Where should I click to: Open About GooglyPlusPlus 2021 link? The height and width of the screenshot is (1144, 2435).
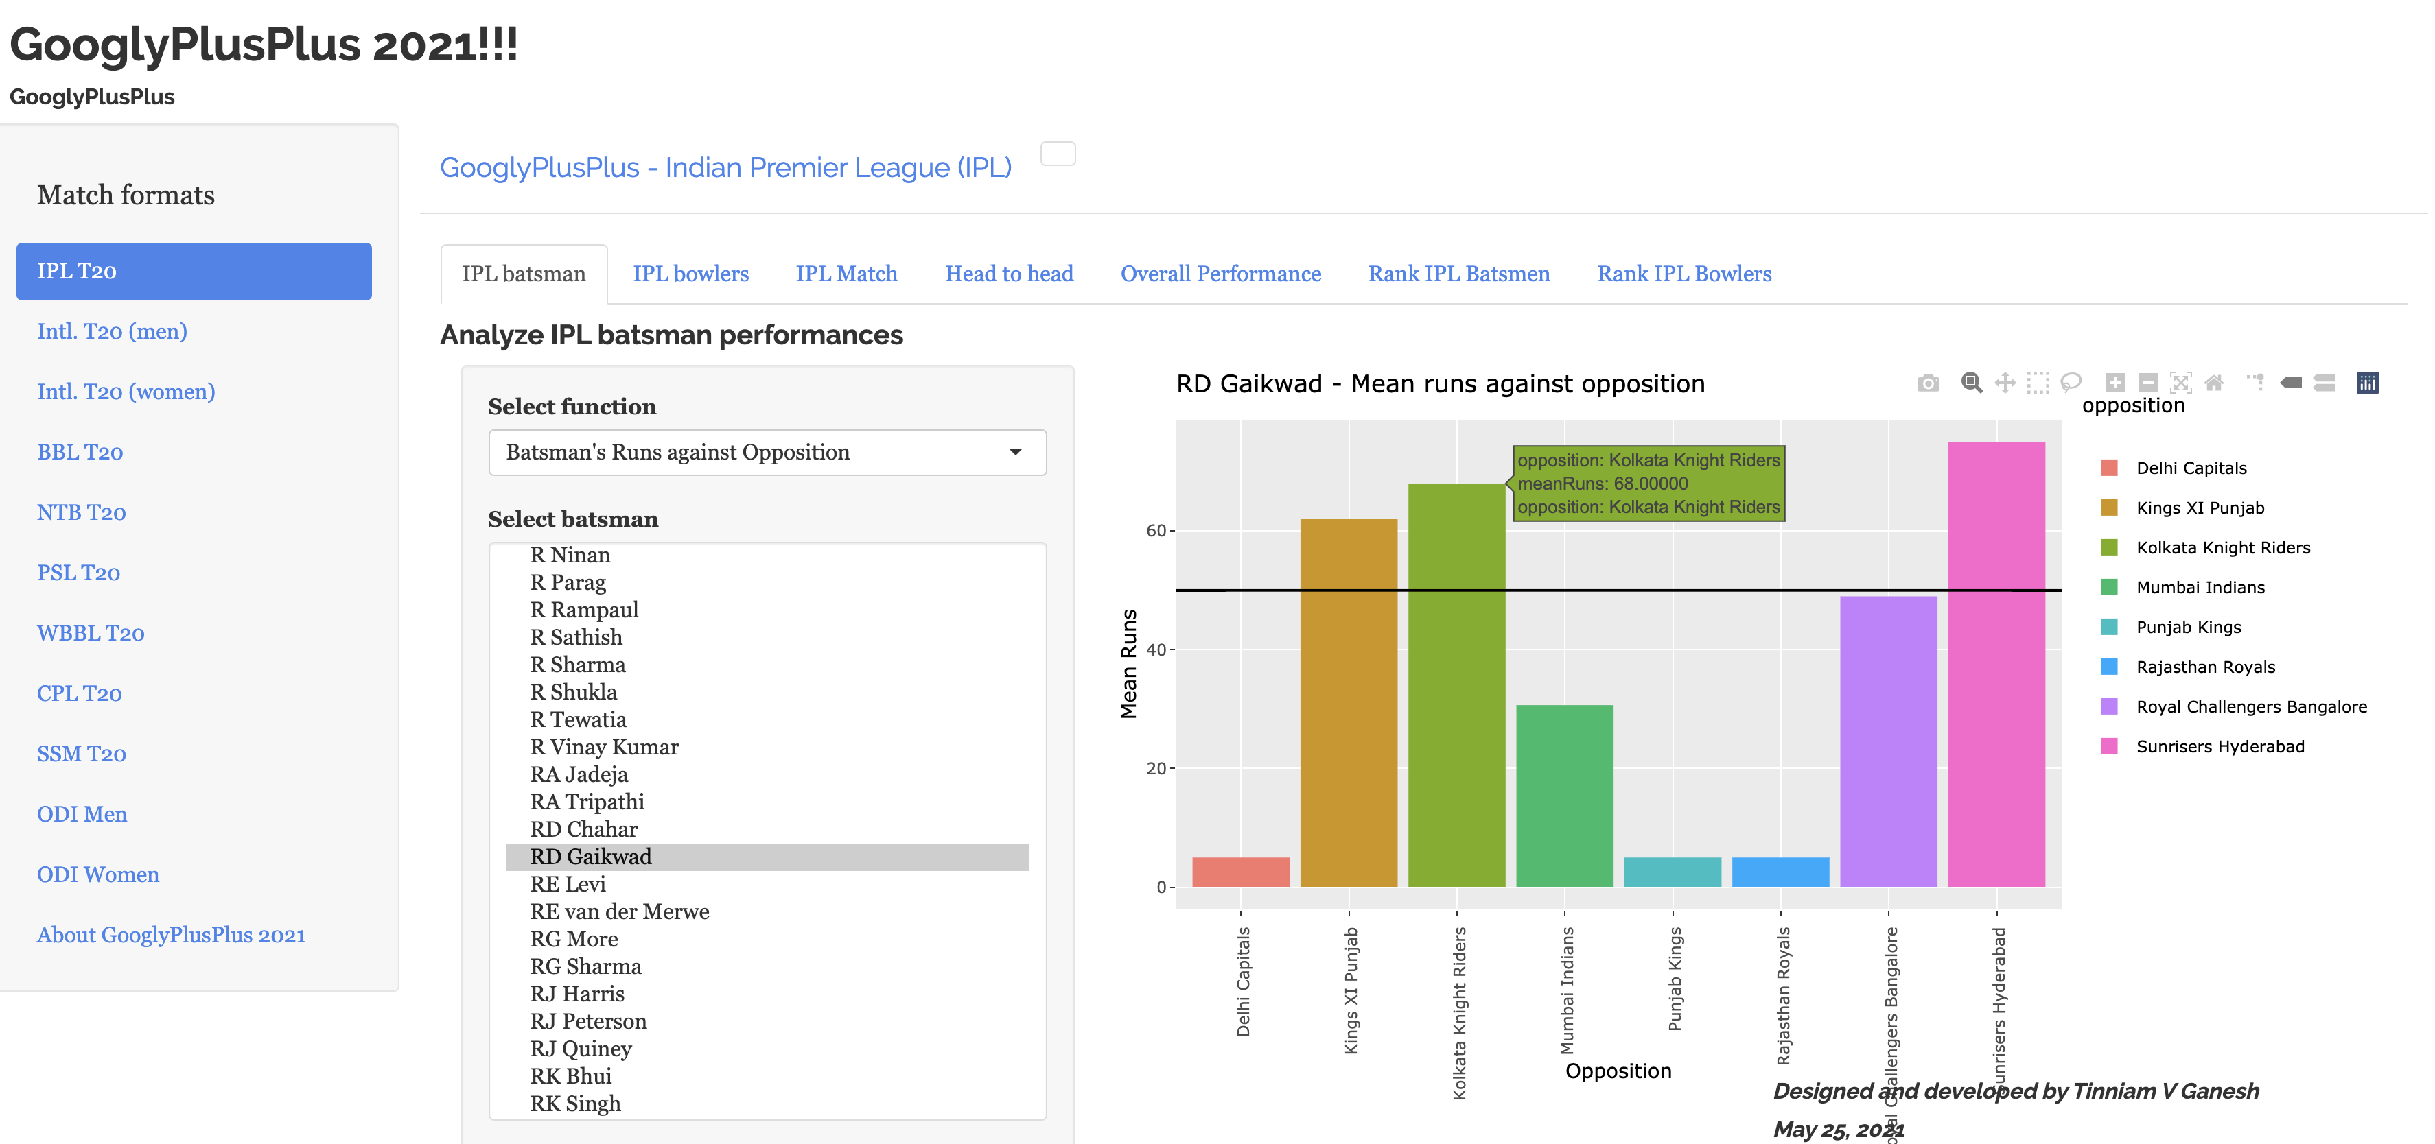171,936
